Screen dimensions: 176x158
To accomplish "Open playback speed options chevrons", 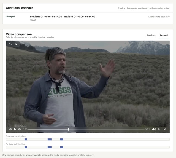I will [165, 129].
